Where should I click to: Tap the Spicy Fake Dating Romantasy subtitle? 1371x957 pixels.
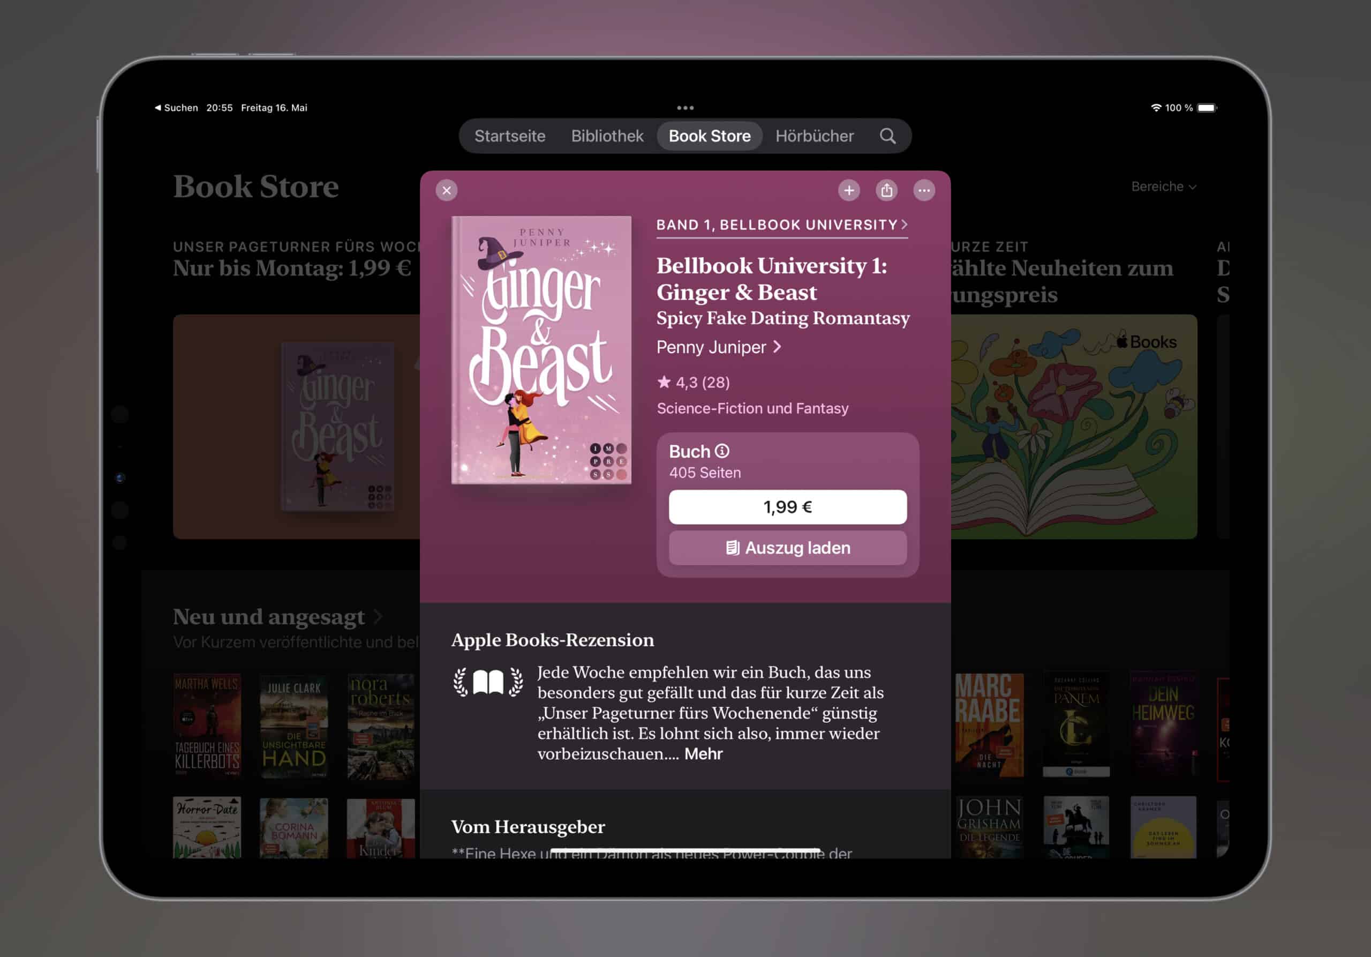783,318
